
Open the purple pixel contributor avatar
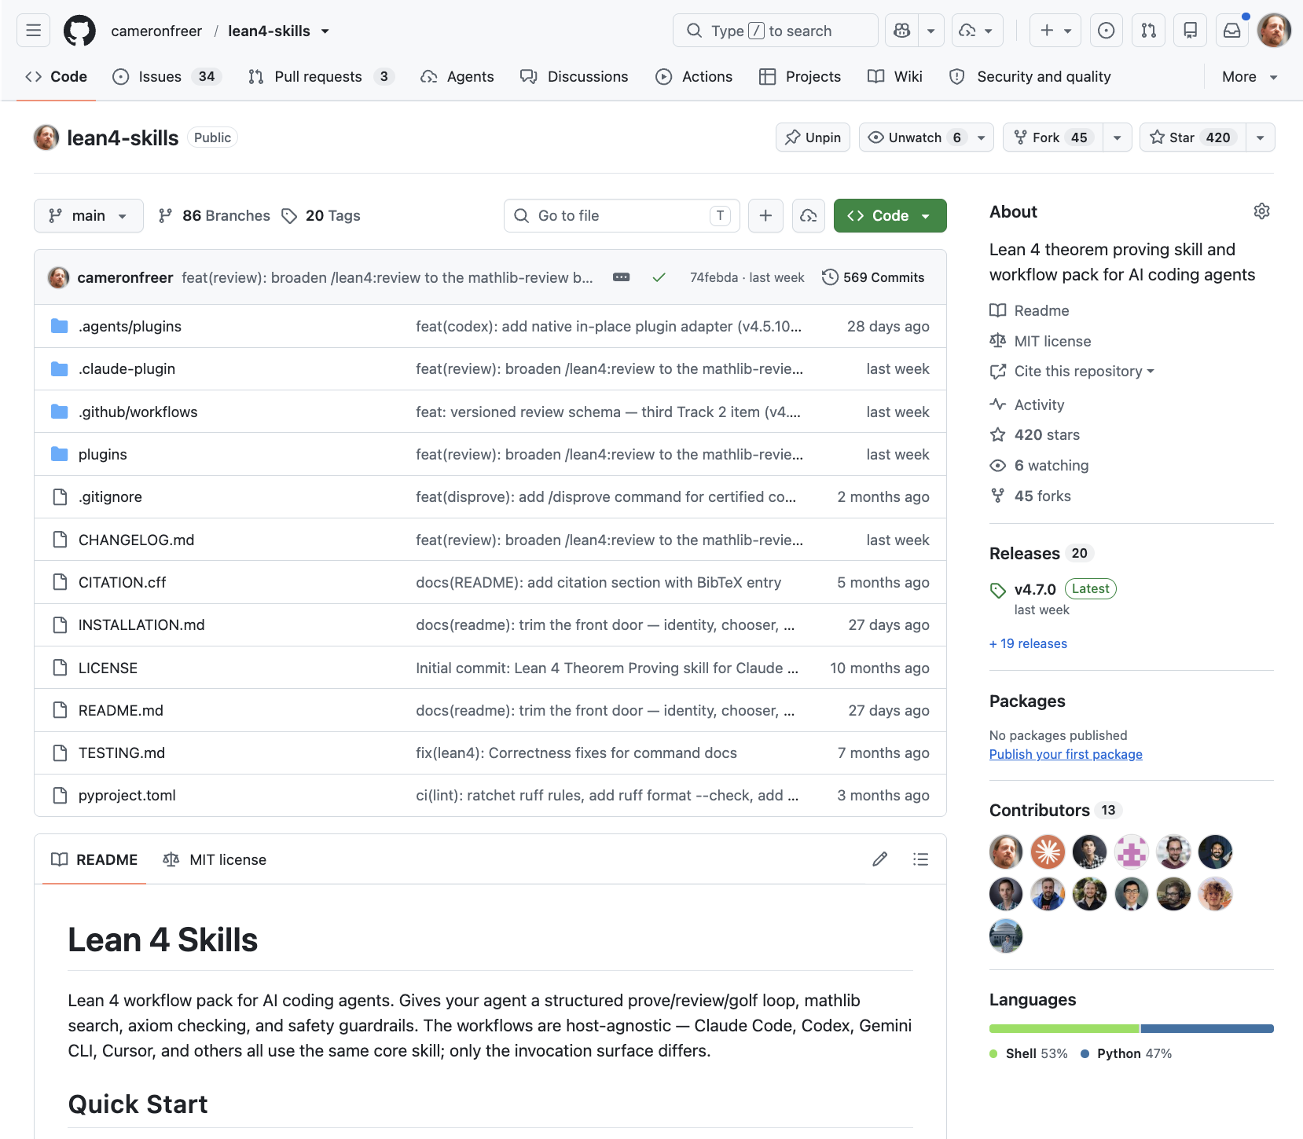pos(1131,852)
